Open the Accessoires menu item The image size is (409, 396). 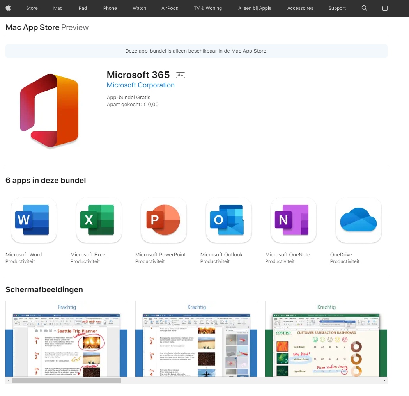coord(300,8)
